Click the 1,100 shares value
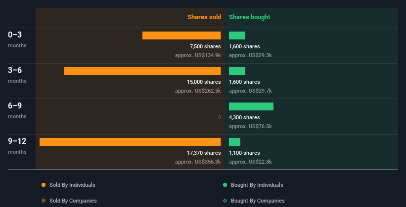 coord(244,153)
